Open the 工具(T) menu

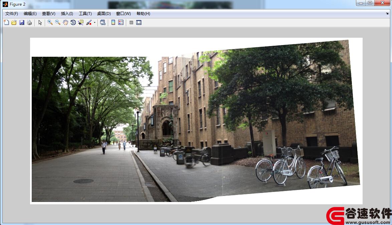(85, 13)
